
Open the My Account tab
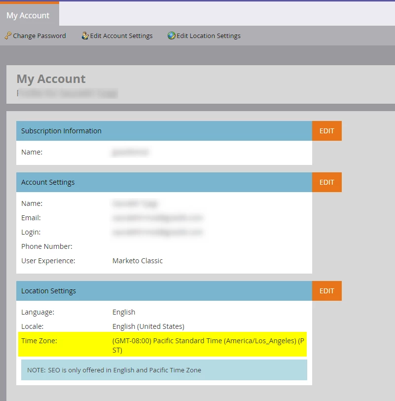click(x=28, y=15)
